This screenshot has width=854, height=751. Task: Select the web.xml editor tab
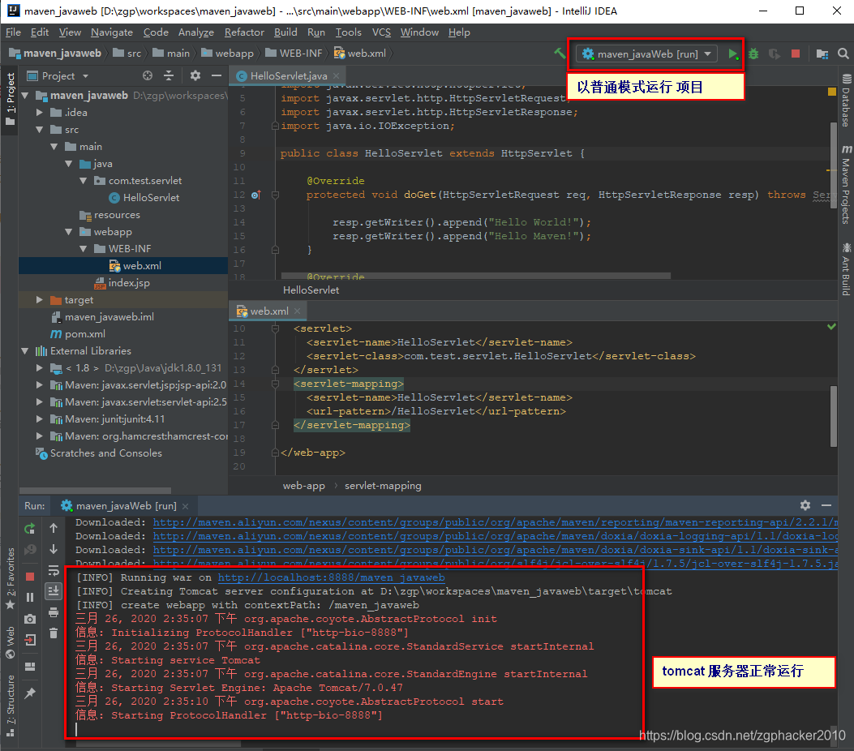(x=269, y=311)
